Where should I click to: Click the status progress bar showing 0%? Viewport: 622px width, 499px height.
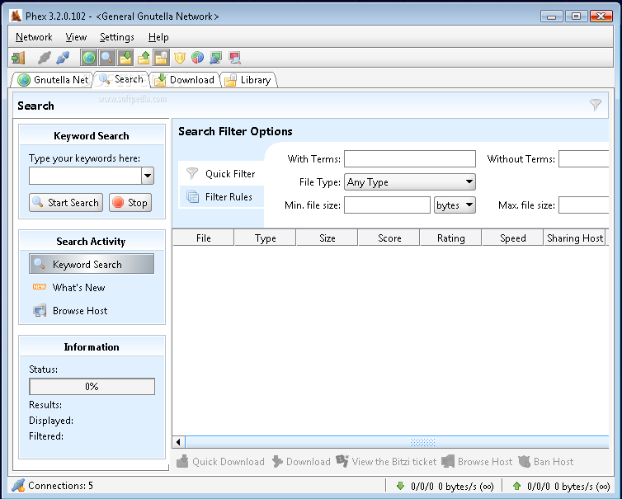coord(92,386)
